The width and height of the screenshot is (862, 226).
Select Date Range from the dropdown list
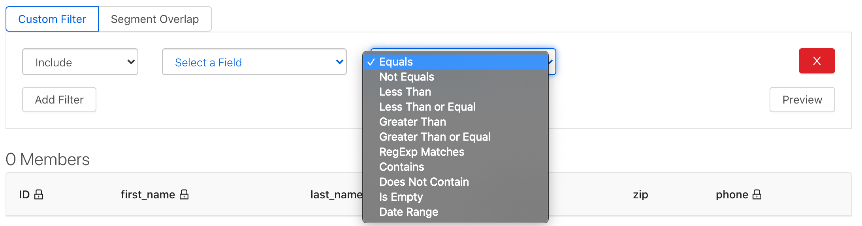pos(408,212)
